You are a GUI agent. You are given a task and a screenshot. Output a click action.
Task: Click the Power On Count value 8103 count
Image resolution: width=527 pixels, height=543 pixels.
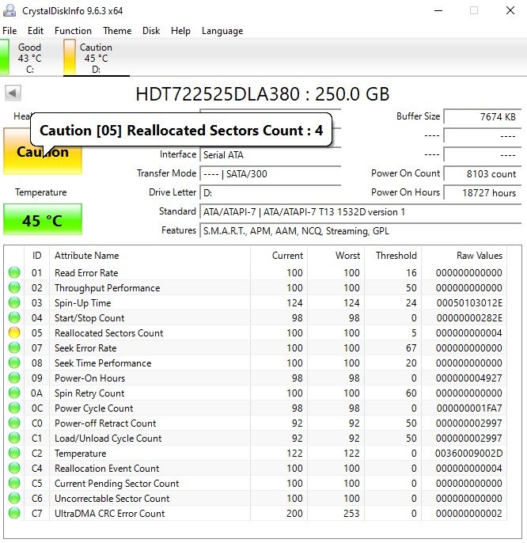point(483,174)
